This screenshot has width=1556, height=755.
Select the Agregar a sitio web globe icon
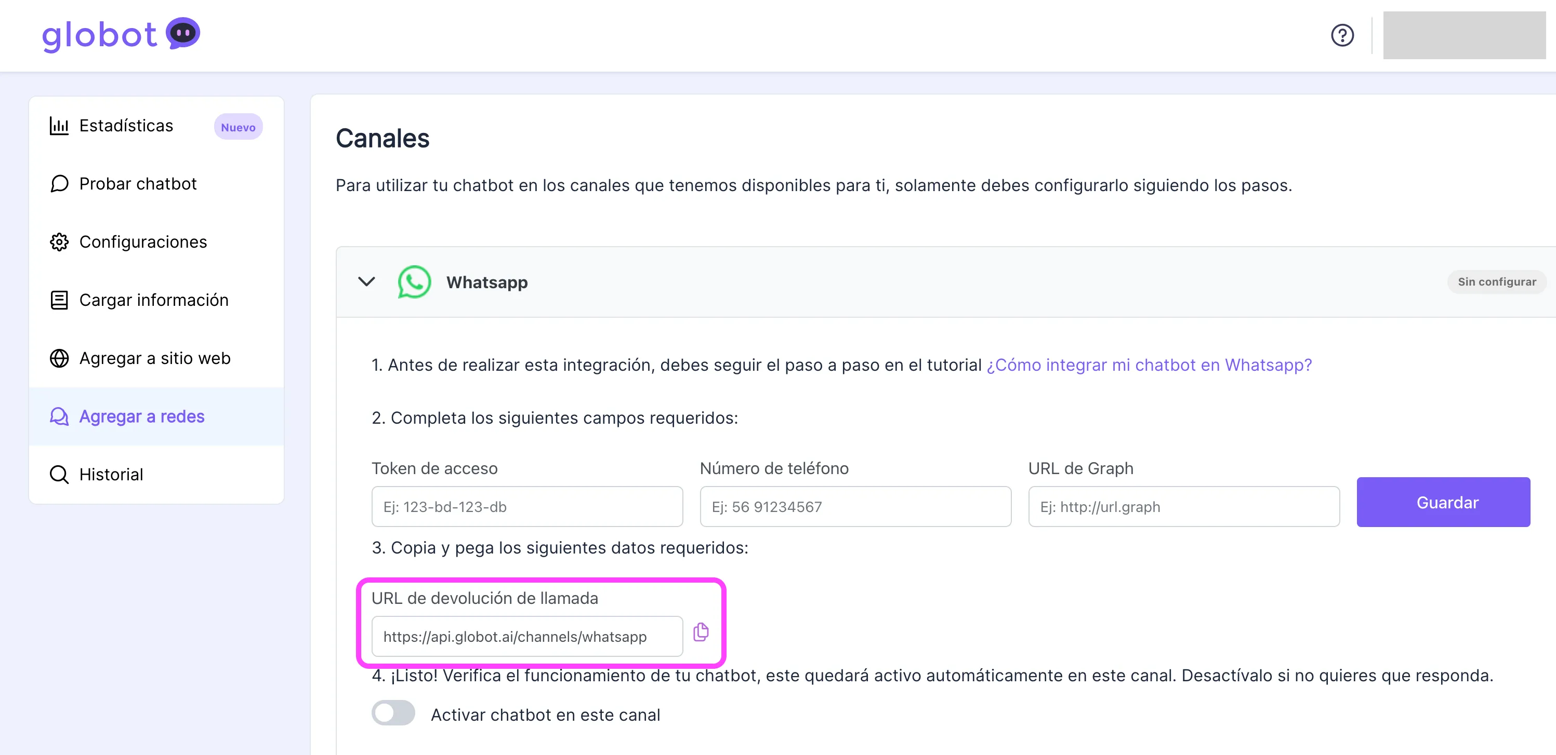point(59,357)
